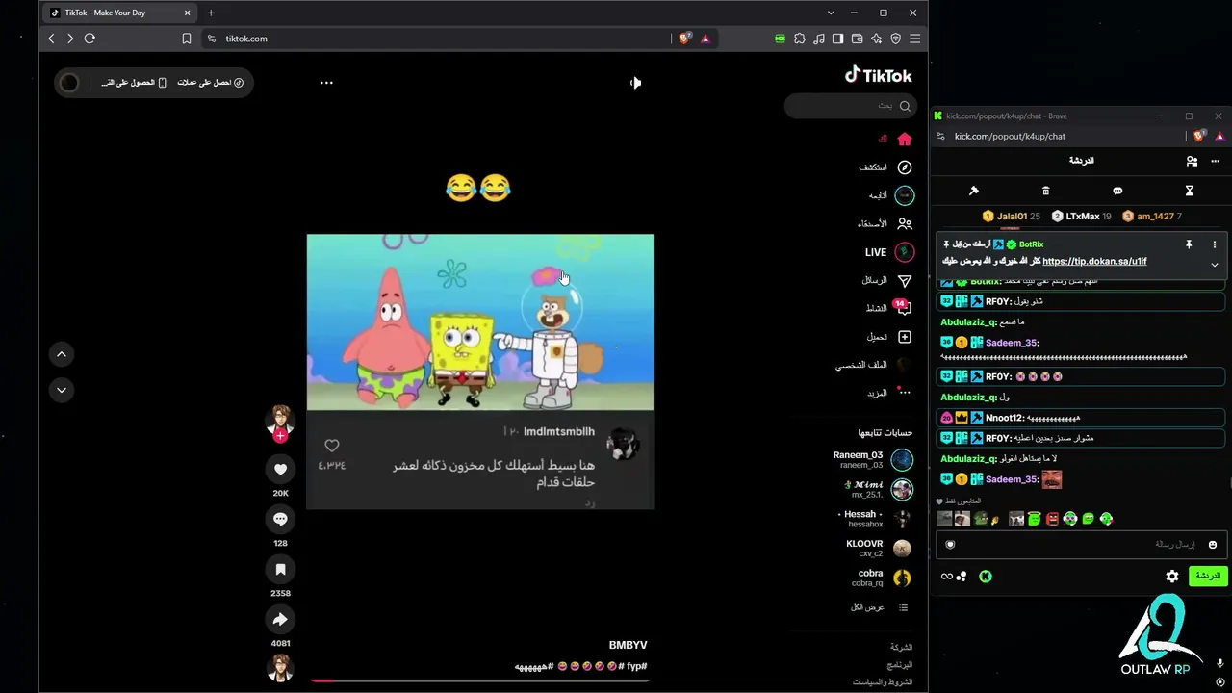This screenshot has width=1232, height=693.
Task: Open Brave Shields in the TikTok window
Action: pos(684,38)
